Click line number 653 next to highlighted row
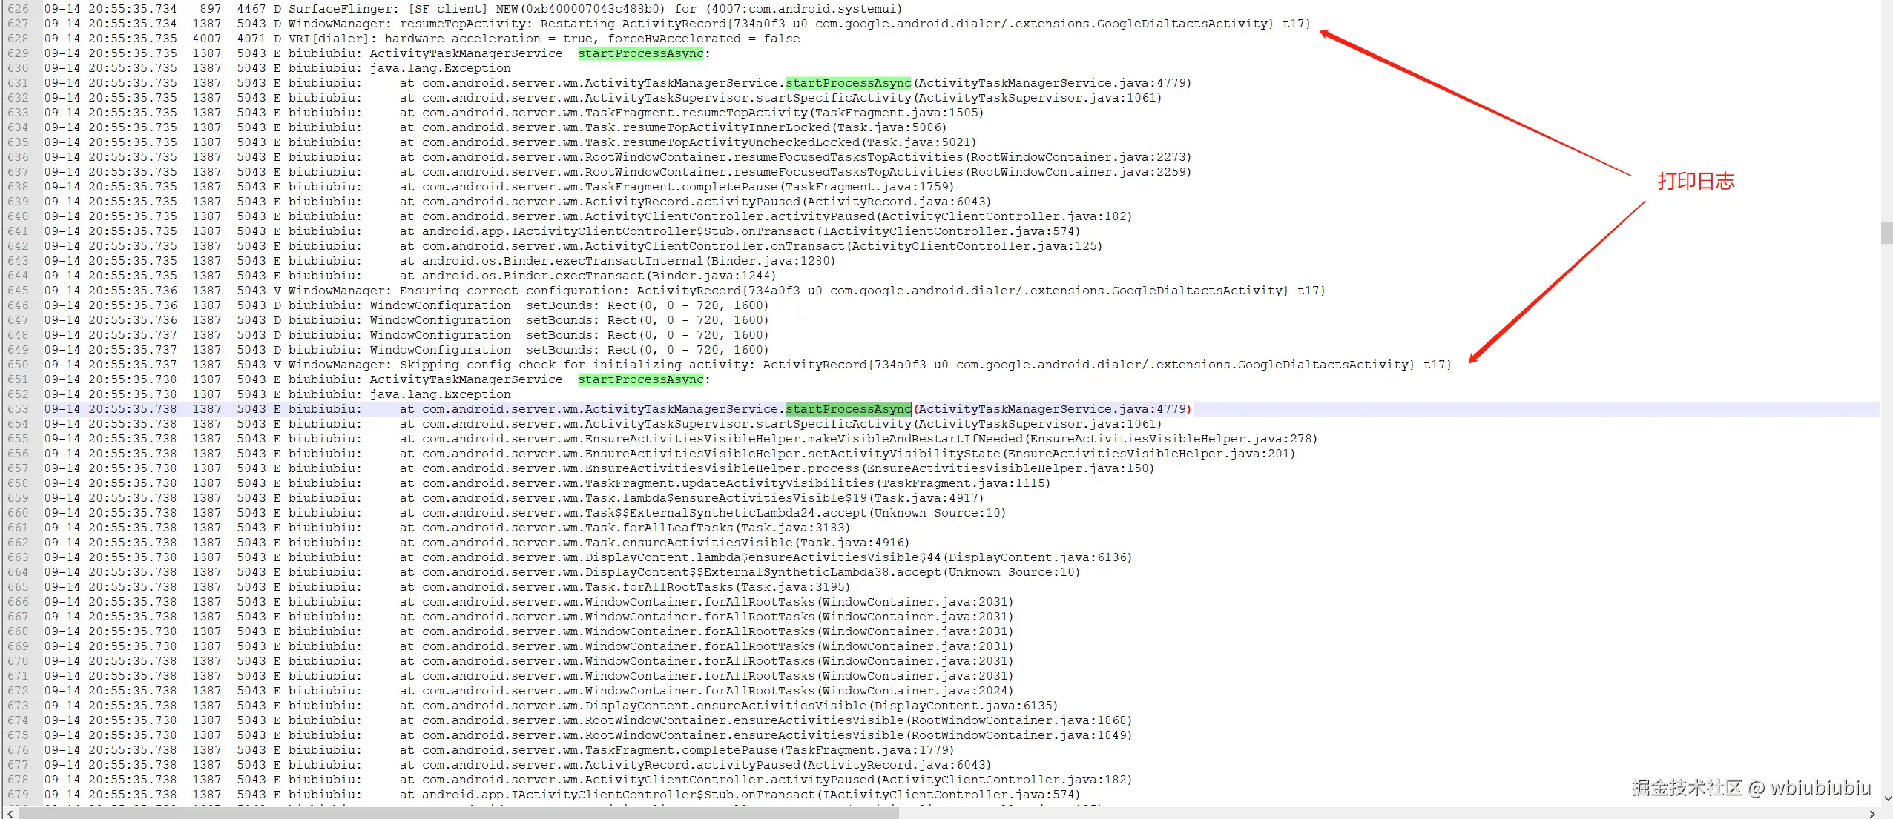The width and height of the screenshot is (1893, 819). pyautogui.click(x=18, y=408)
